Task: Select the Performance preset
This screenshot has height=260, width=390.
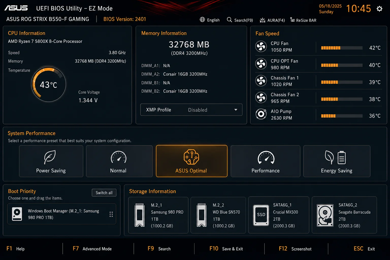Action: click(x=265, y=161)
